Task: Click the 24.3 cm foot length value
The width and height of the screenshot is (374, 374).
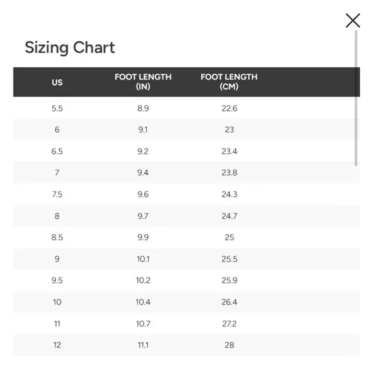Action: pyautogui.click(x=229, y=194)
